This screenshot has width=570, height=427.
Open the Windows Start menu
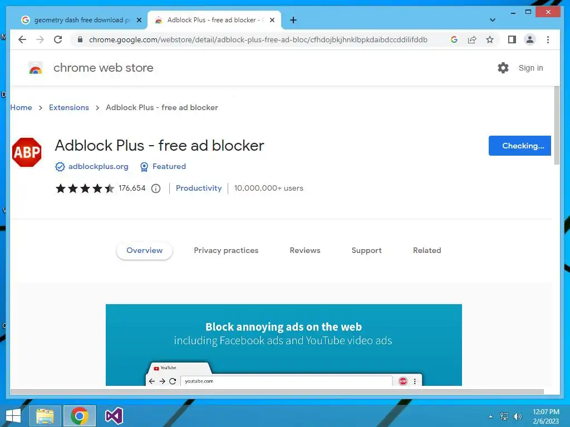pyautogui.click(x=13, y=416)
